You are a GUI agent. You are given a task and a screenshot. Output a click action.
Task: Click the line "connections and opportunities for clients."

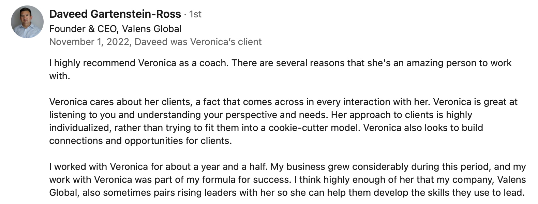point(140,141)
